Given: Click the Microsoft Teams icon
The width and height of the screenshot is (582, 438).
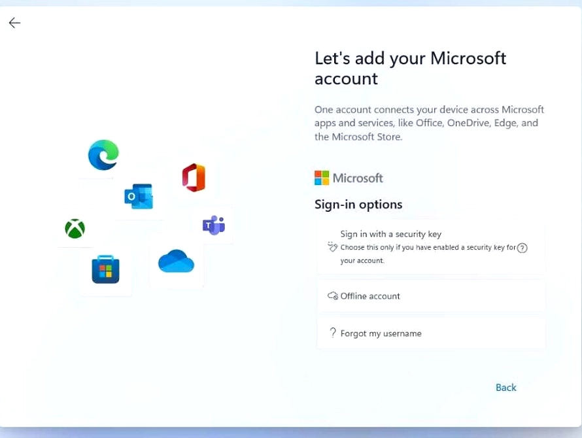Looking at the screenshot, I should pyautogui.click(x=214, y=225).
